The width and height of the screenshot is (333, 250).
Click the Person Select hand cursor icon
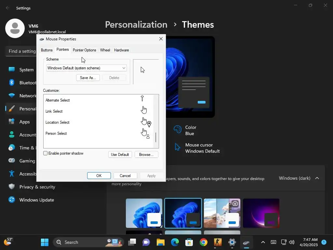(145, 133)
